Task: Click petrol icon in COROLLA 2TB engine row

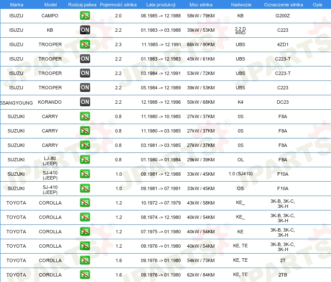Action: click(85, 275)
